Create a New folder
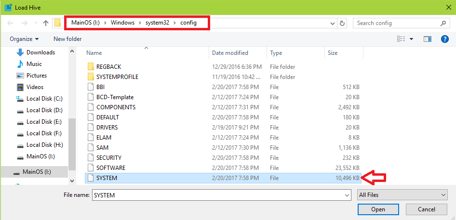Image resolution: width=456 pixels, height=220 pixels. tap(67, 39)
